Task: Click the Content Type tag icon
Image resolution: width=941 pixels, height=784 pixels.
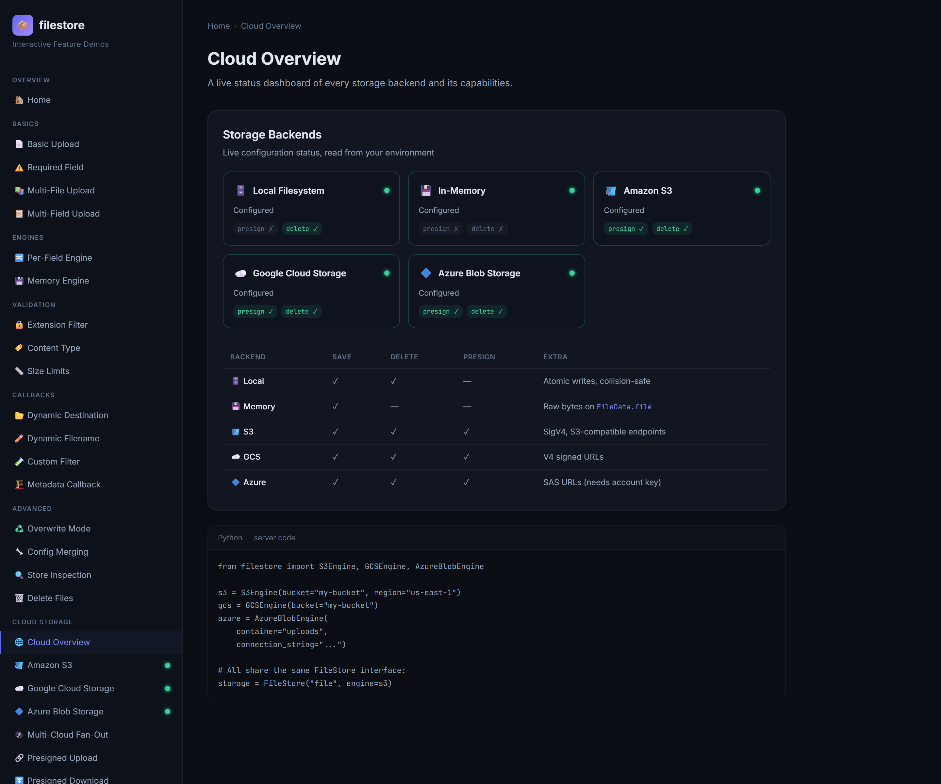Action: click(19, 348)
